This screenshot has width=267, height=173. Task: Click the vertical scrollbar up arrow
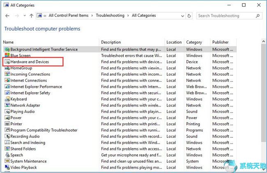point(263,42)
